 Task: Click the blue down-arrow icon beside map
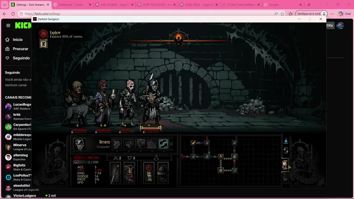point(286,141)
